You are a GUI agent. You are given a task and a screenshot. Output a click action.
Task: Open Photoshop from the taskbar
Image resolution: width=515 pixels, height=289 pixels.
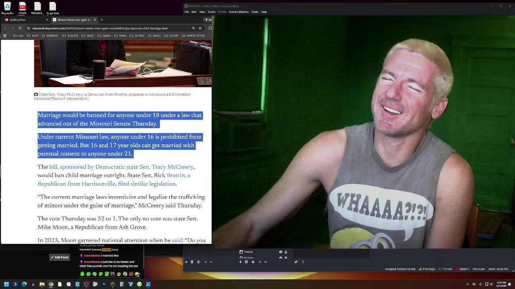[104, 284]
